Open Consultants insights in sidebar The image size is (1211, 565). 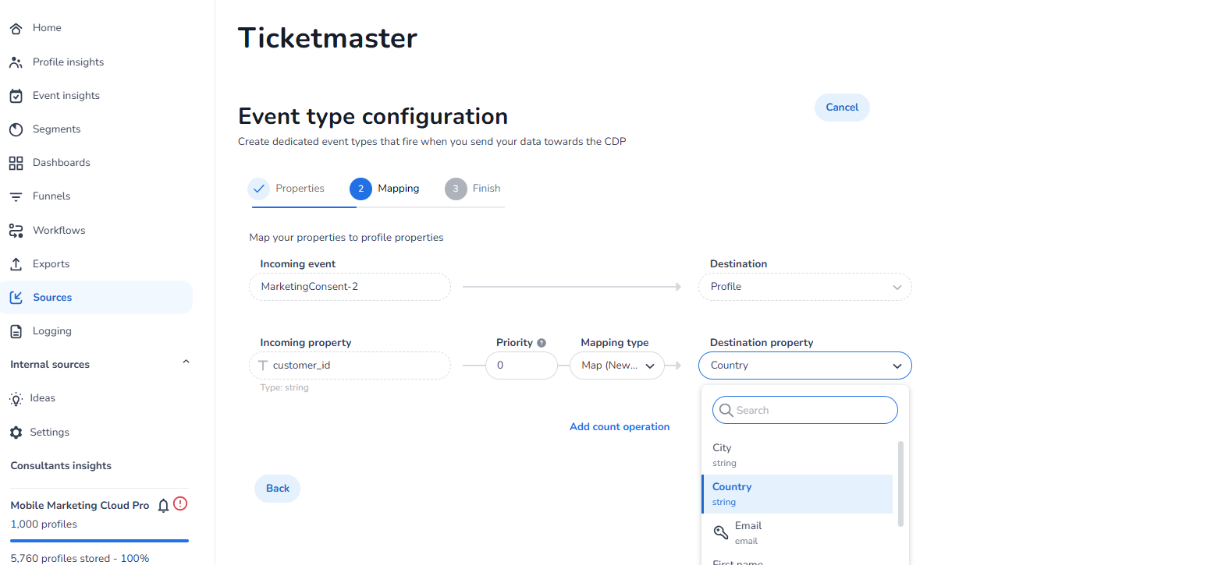[x=61, y=466]
